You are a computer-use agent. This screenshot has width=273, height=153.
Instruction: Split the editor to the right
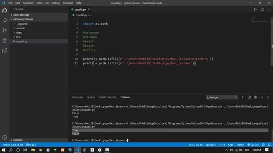tap(262, 9)
